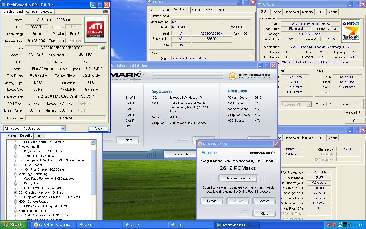
Task: Select Web Page Rendering: 3.060 pages/s result
Action: click(x=49, y=179)
